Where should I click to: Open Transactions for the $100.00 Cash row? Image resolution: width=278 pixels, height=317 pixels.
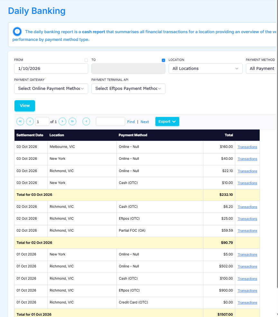click(x=247, y=279)
